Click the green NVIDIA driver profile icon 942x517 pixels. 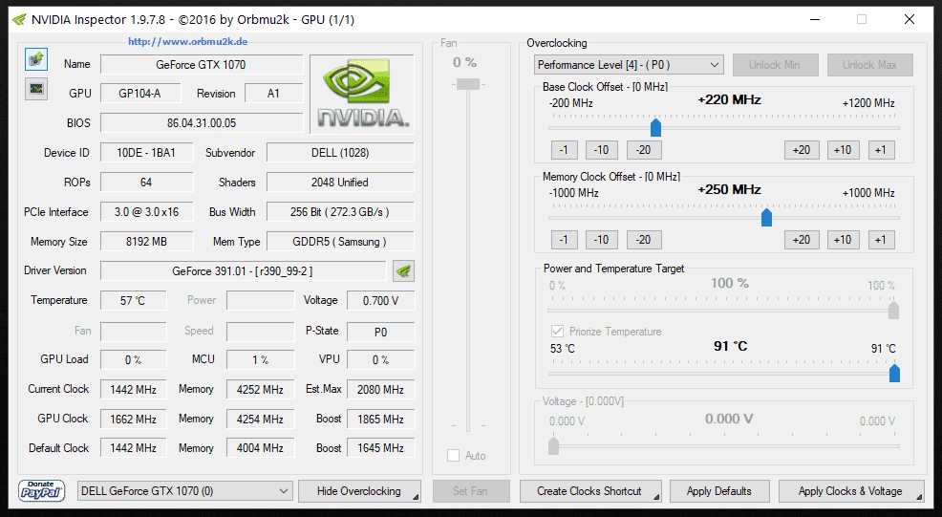coord(404,271)
